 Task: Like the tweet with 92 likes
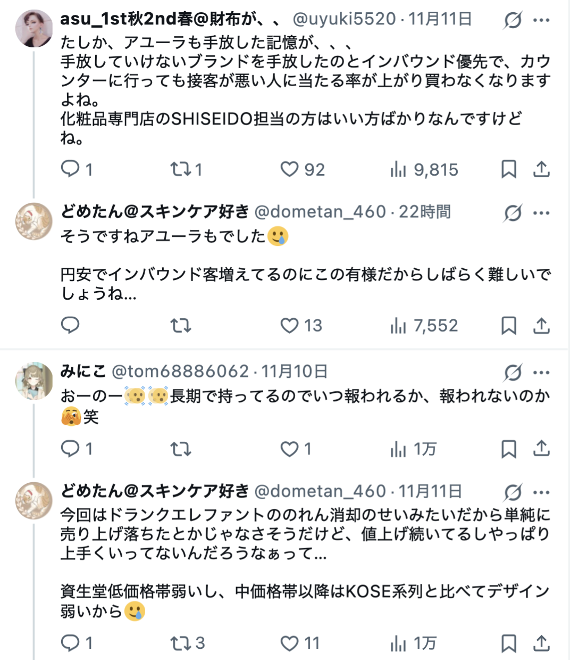click(290, 169)
